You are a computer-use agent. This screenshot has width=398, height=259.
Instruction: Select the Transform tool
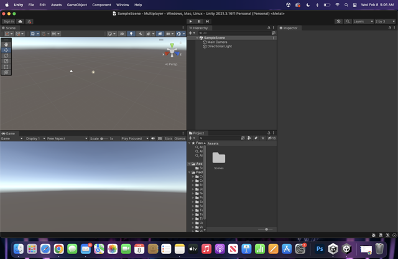[x=6, y=72]
